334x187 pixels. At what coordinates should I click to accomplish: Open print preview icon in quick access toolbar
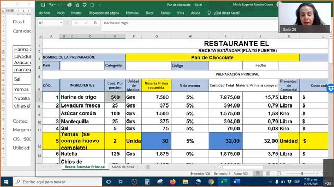pyautogui.click(x=77, y=5)
